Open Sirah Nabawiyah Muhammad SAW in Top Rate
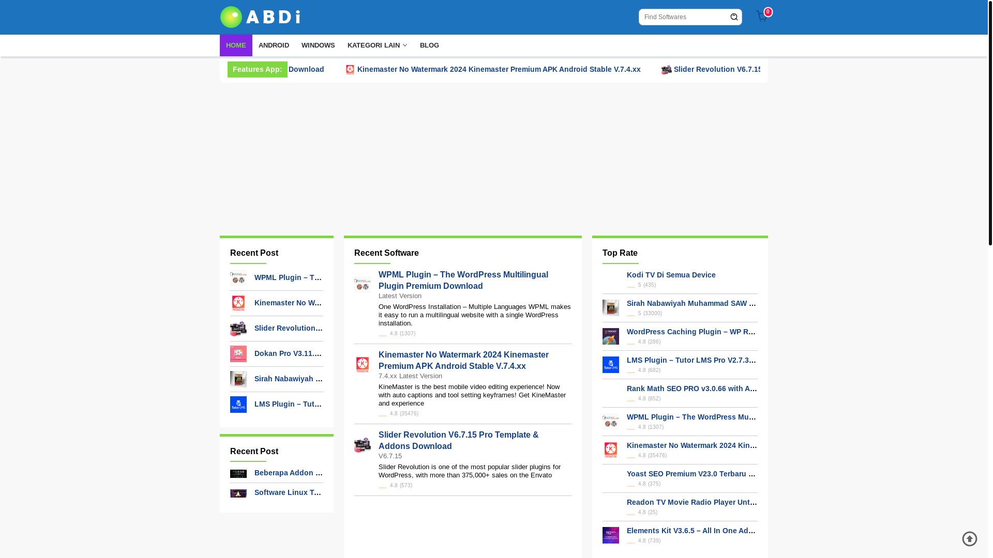 click(x=692, y=303)
